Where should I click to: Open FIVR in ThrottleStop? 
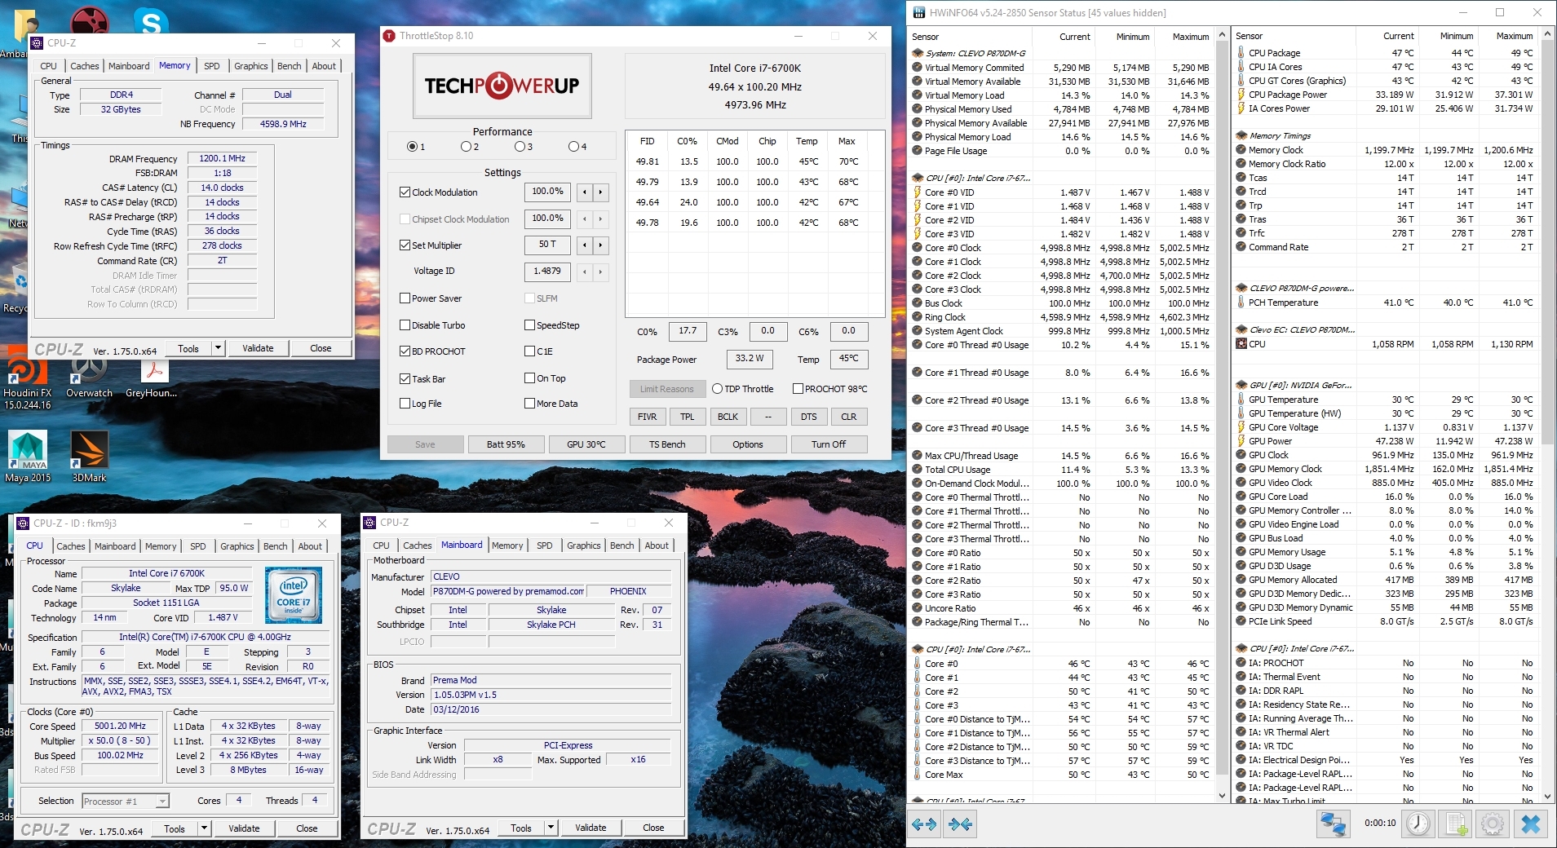tap(647, 417)
